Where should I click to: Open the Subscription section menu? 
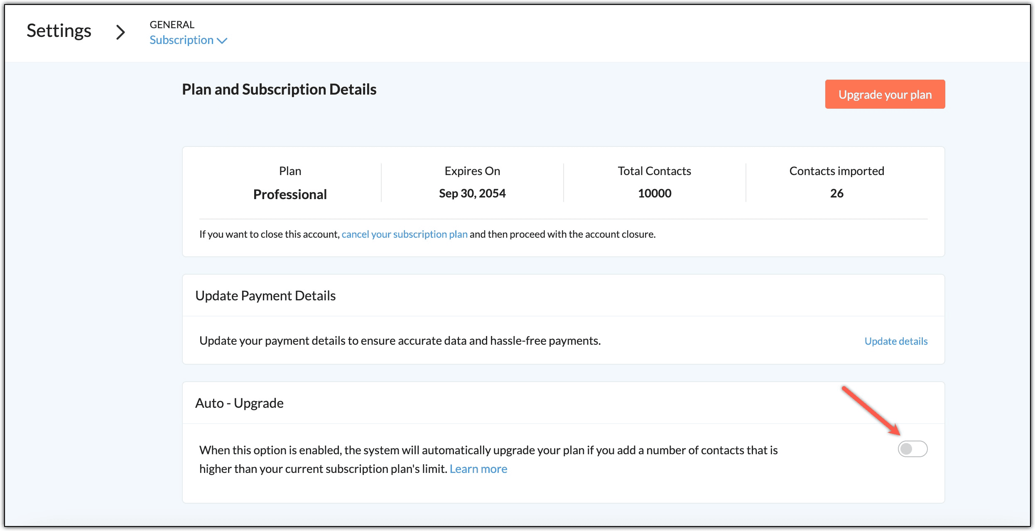tap(181, 40)
